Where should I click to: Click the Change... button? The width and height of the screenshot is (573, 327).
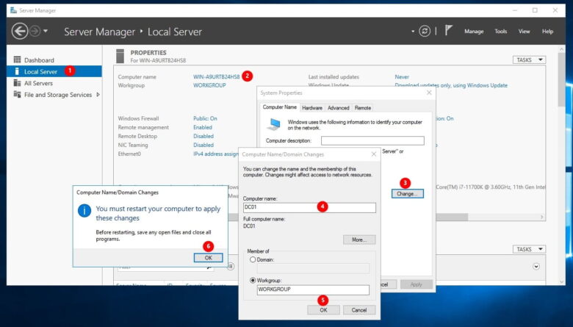pyautogui.click(x=408, y=194)
